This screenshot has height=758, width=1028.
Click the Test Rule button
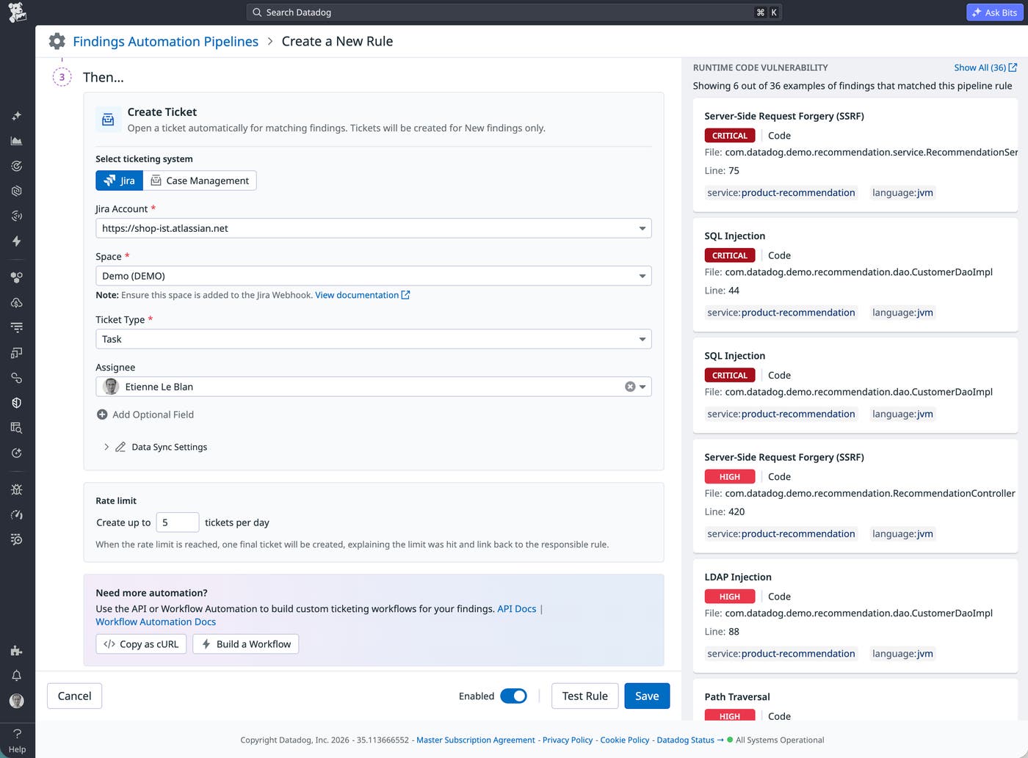click(584, 696)
